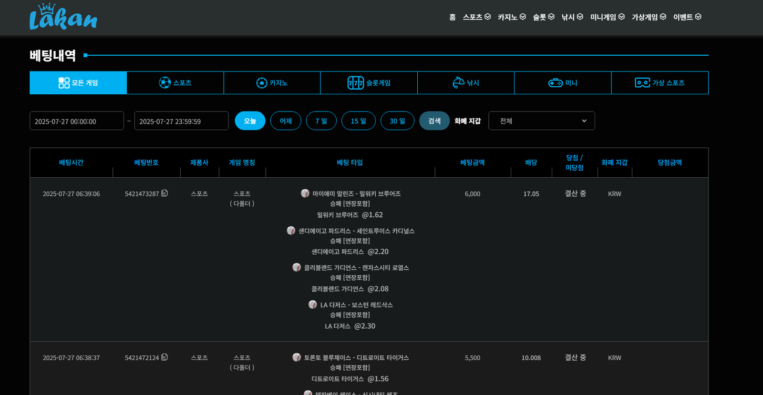Select the 슬롯게임 777 tab icon
This screenshot has height=395, width=763.
coord(355,83)
